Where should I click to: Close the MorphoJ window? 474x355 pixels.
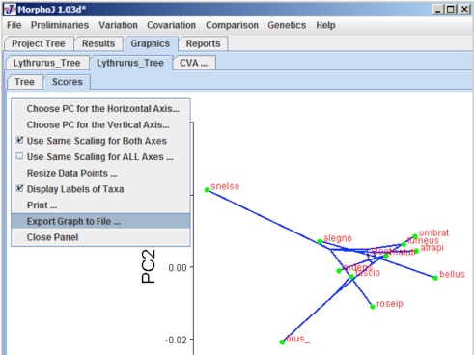(464, 10)
